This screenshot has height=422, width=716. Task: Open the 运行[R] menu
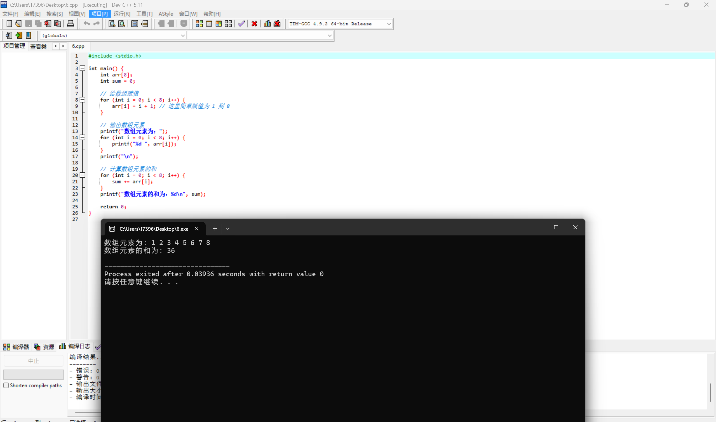(x=122, y=14)
